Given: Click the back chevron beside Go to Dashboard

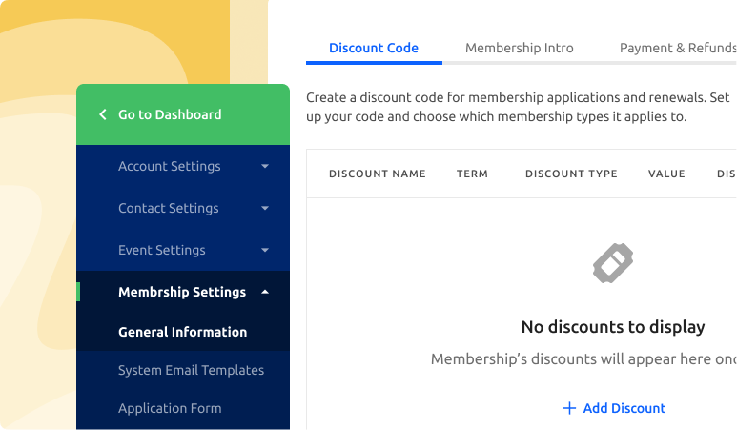Looking at the screenshot, I should coord(103,114).
